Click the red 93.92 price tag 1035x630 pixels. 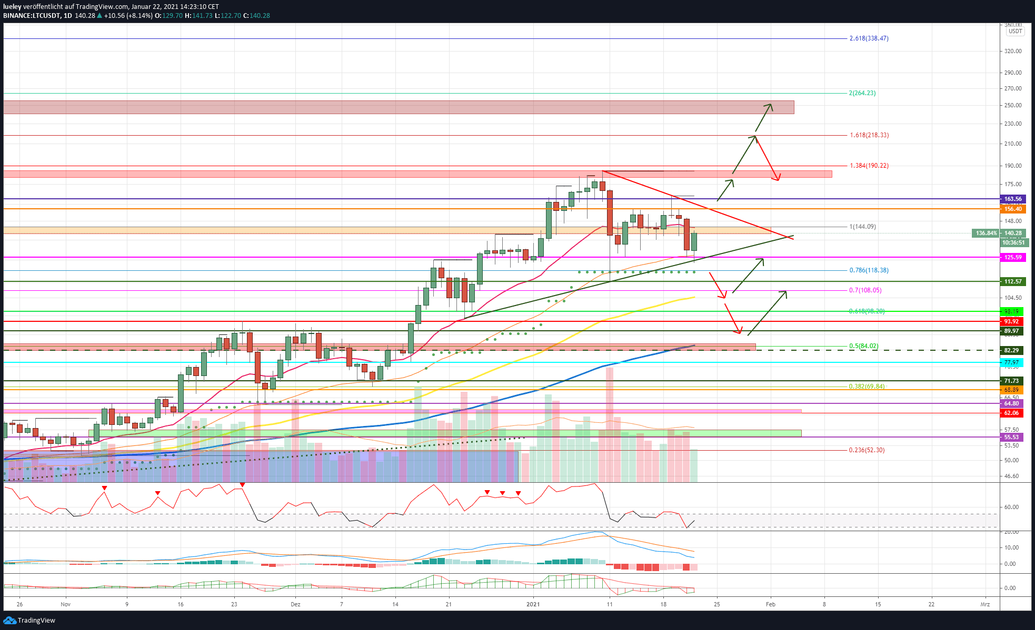1011,321
